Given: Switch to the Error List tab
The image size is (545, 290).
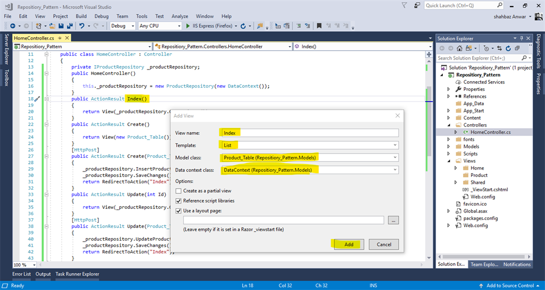Looking at the screenshot, I should (x=21, y=274).
